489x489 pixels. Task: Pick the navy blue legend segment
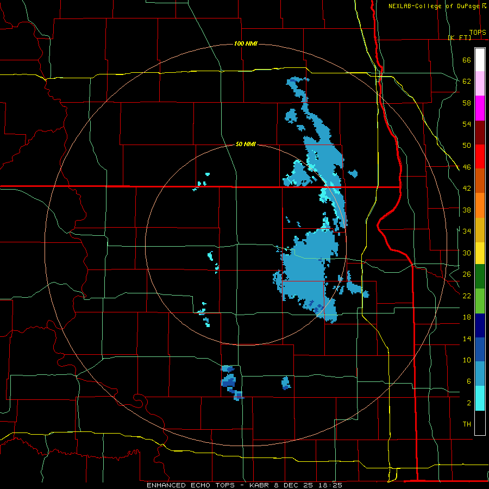480,325
